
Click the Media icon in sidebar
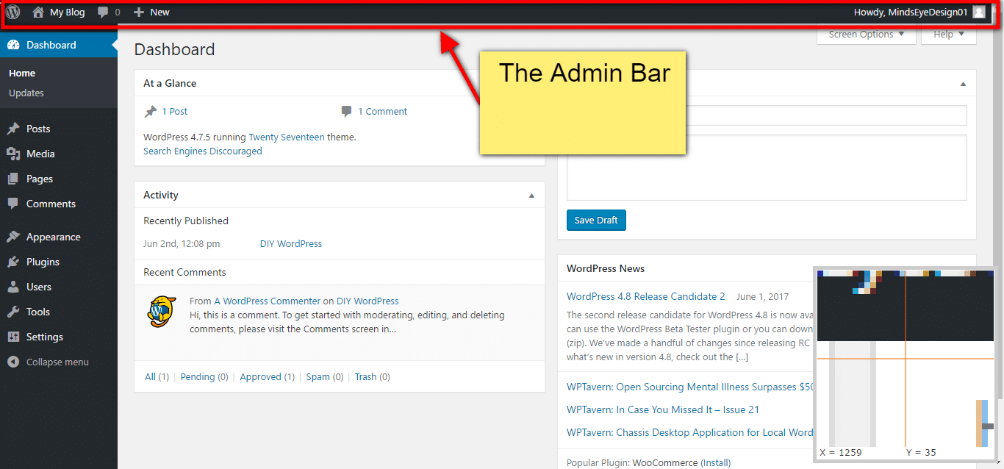point(13,154)
